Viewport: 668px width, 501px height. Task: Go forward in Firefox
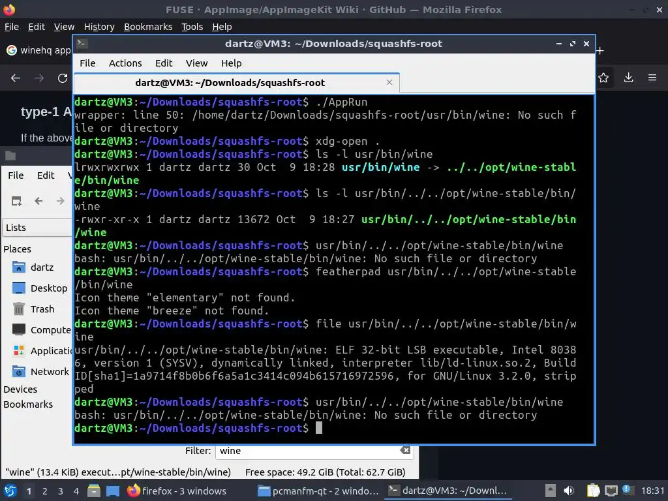pos(38,78)
